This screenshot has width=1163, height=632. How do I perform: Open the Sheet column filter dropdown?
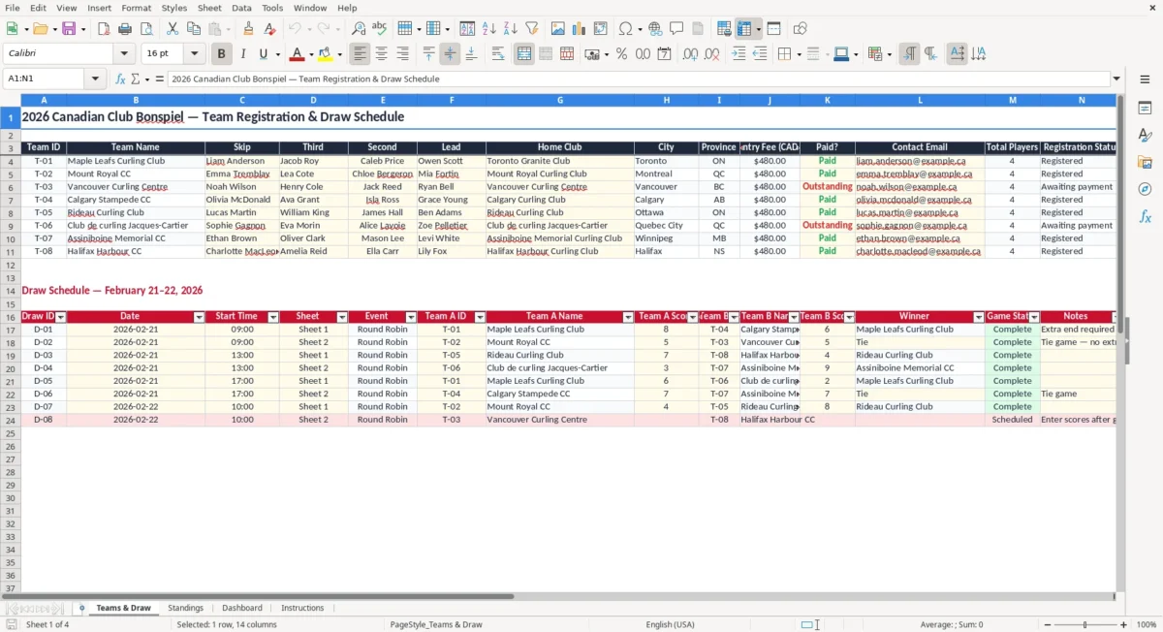click(342, 317)
